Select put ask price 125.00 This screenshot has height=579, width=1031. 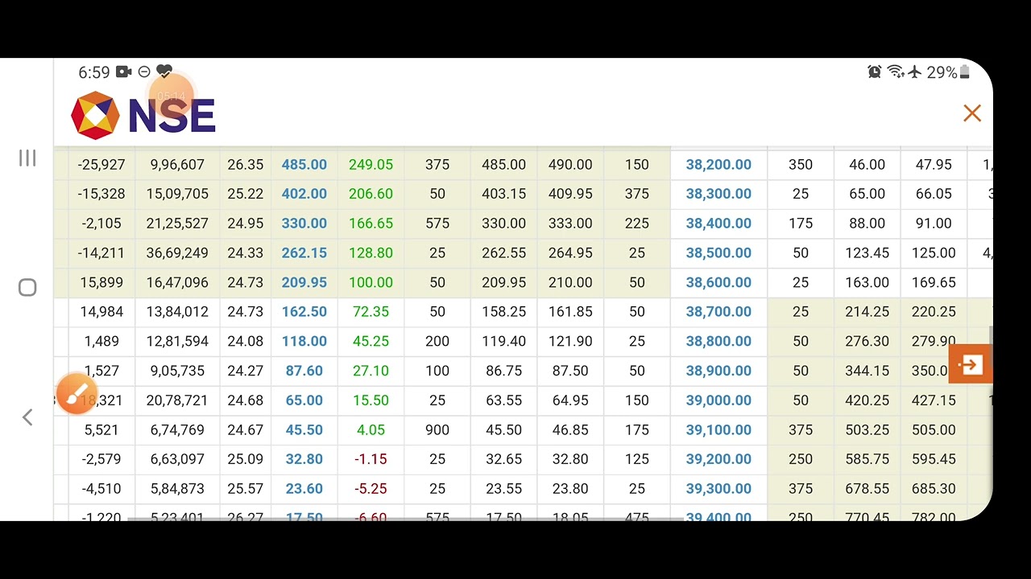pyautogui.click(x=934, y=253)
